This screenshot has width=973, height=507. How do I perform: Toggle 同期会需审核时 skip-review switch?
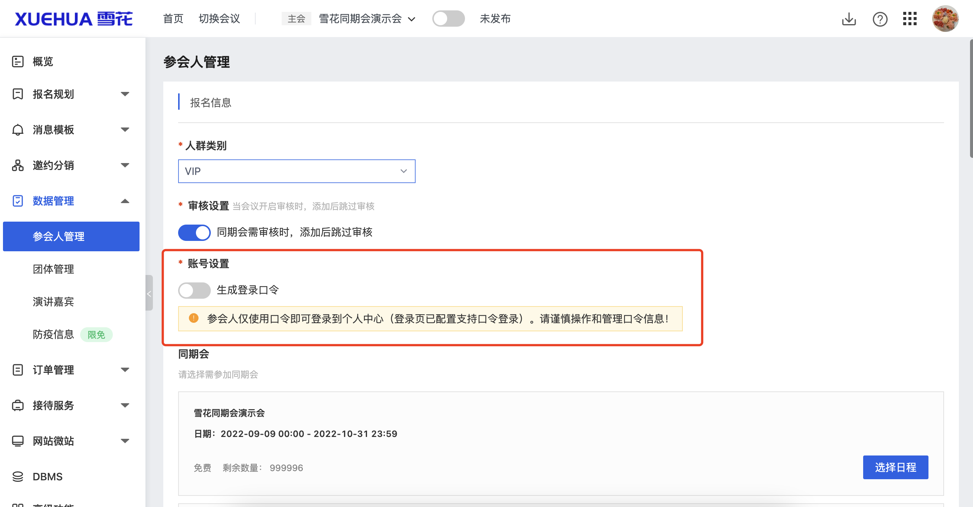click(194, 232)
